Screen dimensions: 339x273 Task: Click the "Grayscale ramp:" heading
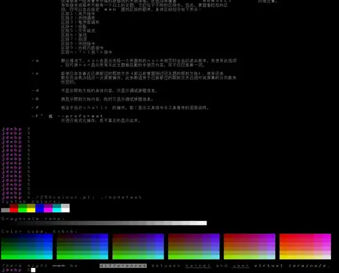(33, 219)
